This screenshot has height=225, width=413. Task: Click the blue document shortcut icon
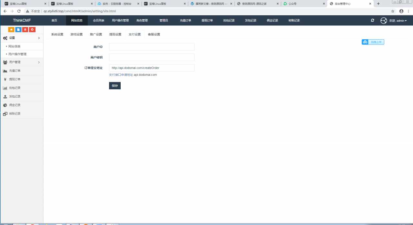coord(18,30)
